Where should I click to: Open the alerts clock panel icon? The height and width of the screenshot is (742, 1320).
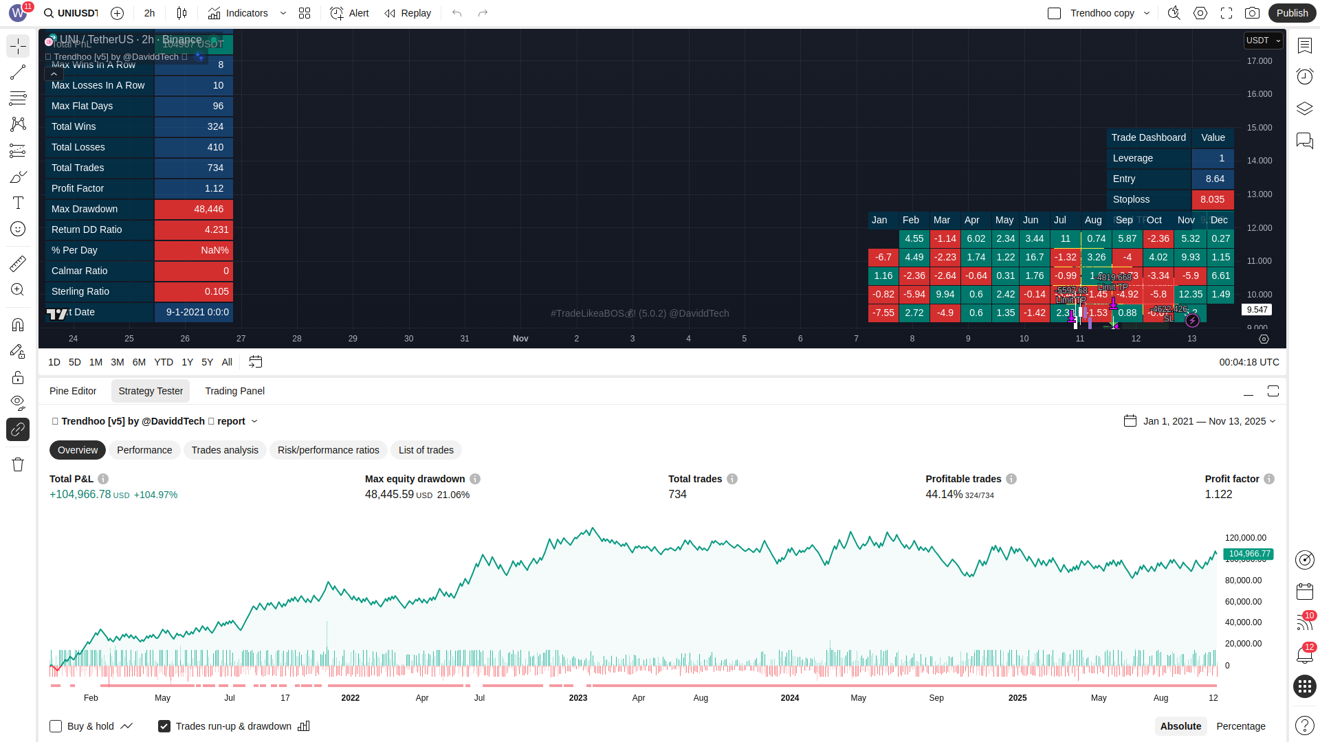tap(1304, 76)
